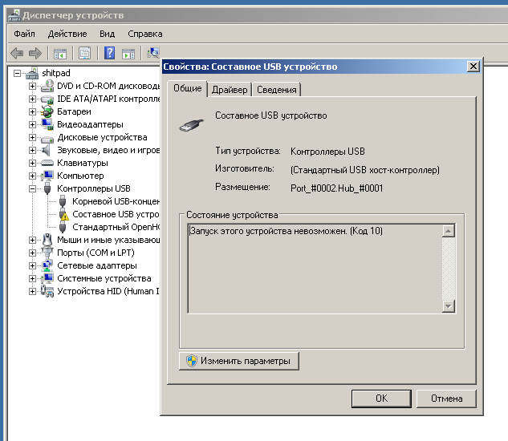The width and height of the screenshot is (508, 441).
Task: Switch to the Сведения tab
Action: point(278,90)
